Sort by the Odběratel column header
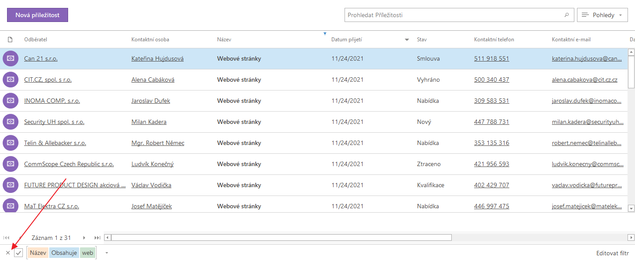The height and width of the screenshot is (261, 635). point(36,40)
